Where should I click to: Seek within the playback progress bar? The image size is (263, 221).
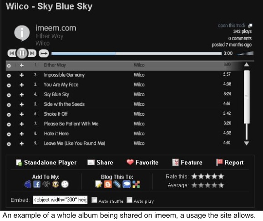137,54
